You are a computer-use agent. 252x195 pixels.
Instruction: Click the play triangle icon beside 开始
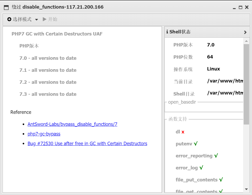tap(45, 19)
